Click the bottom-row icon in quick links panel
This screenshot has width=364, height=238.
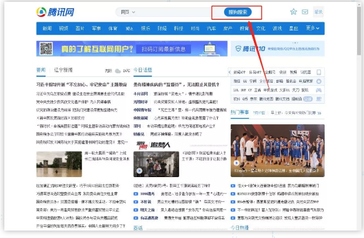(319, 99)
